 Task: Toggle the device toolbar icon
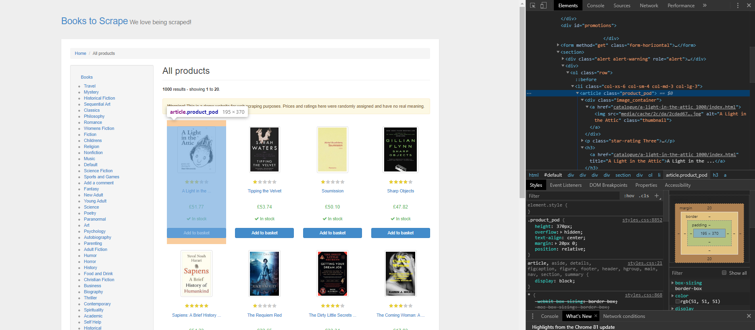click(x=543, y=5)
